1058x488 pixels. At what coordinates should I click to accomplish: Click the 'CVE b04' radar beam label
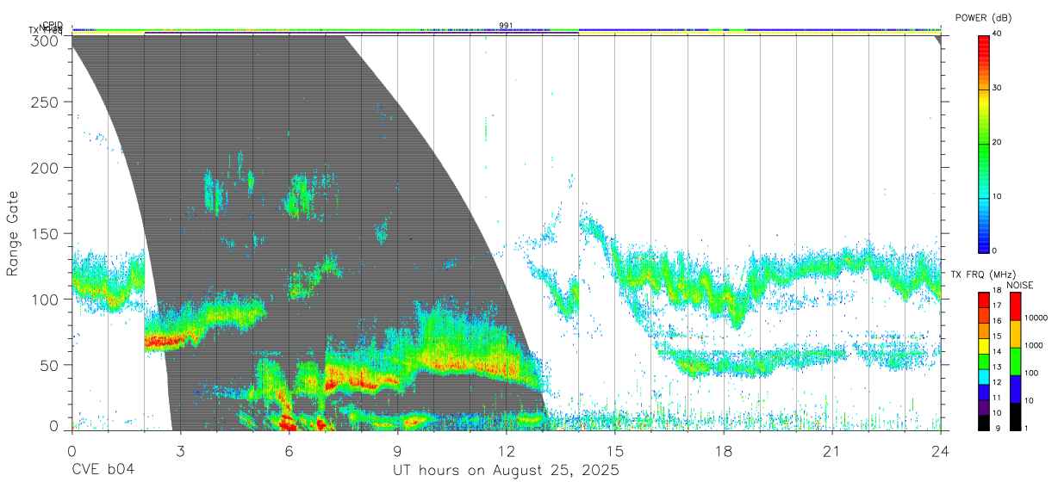[x=103, y=471]
